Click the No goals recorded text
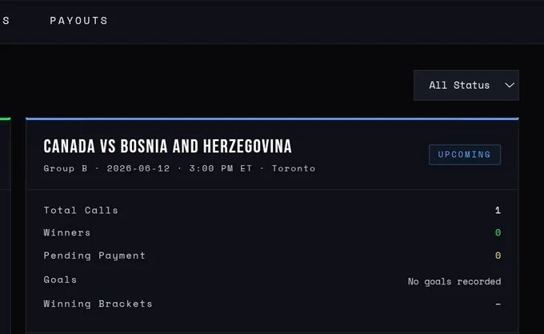544x334 pixels. click(454, 281)
